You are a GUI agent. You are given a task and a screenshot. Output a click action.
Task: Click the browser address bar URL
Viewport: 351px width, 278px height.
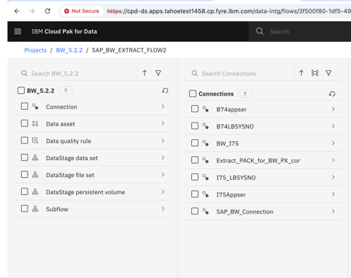pos(229,11)
